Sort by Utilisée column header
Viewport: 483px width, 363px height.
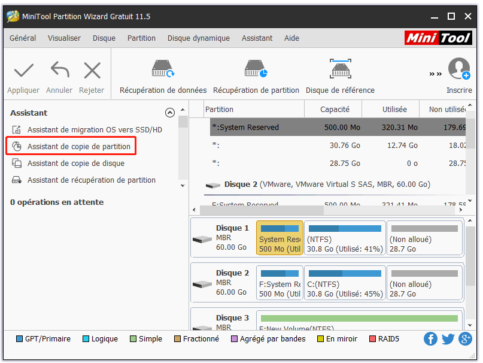click(x=391, y=109)
